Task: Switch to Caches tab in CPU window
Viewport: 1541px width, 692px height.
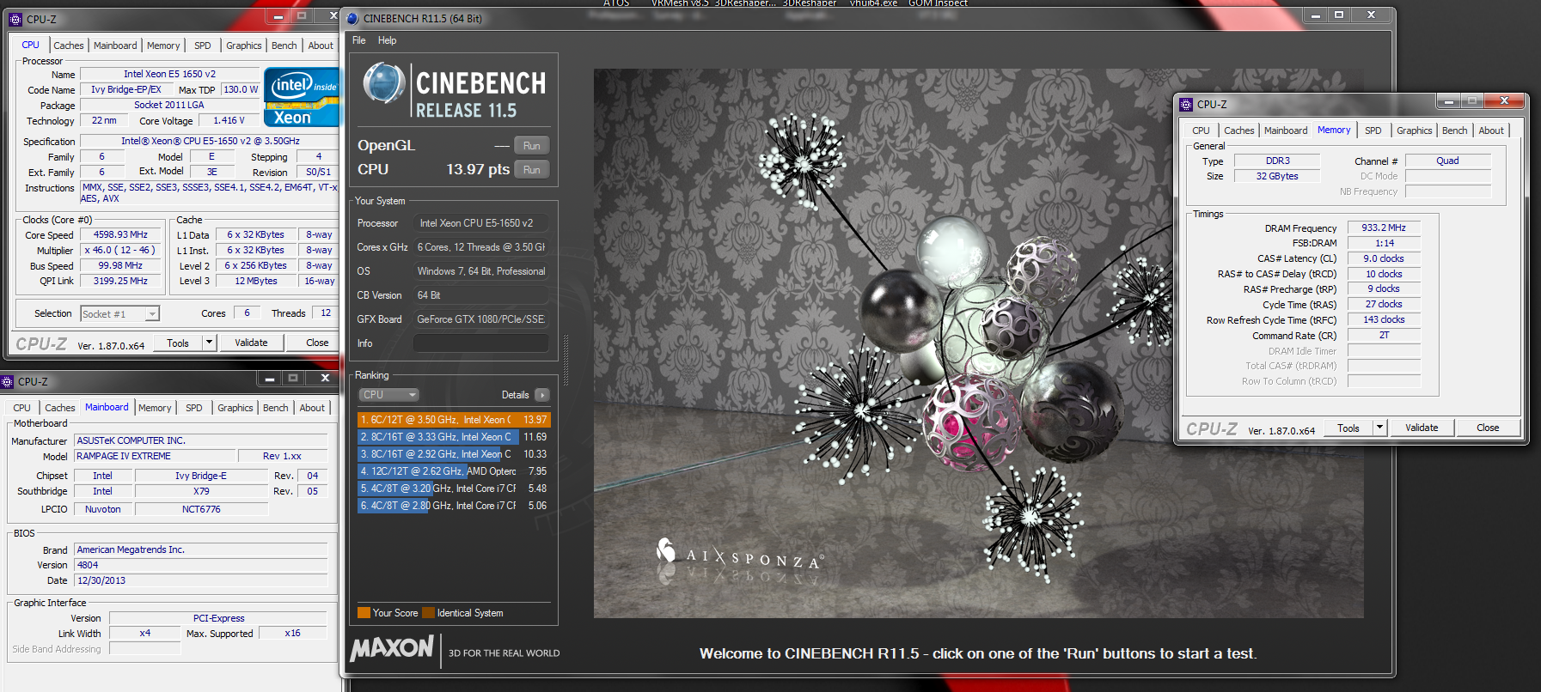Action: (x=69, y=46)
